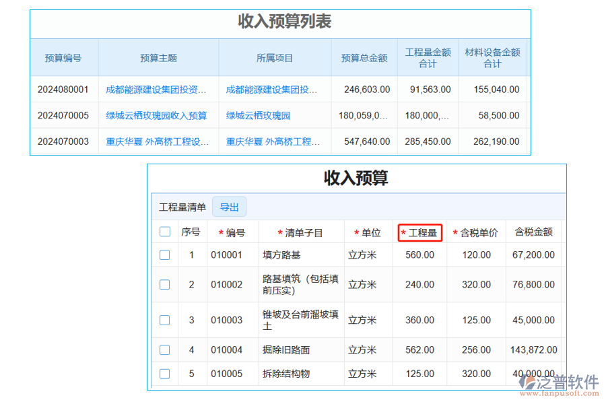Check the checkbox for 填方路基 row
606x404 pixels.
164,255
